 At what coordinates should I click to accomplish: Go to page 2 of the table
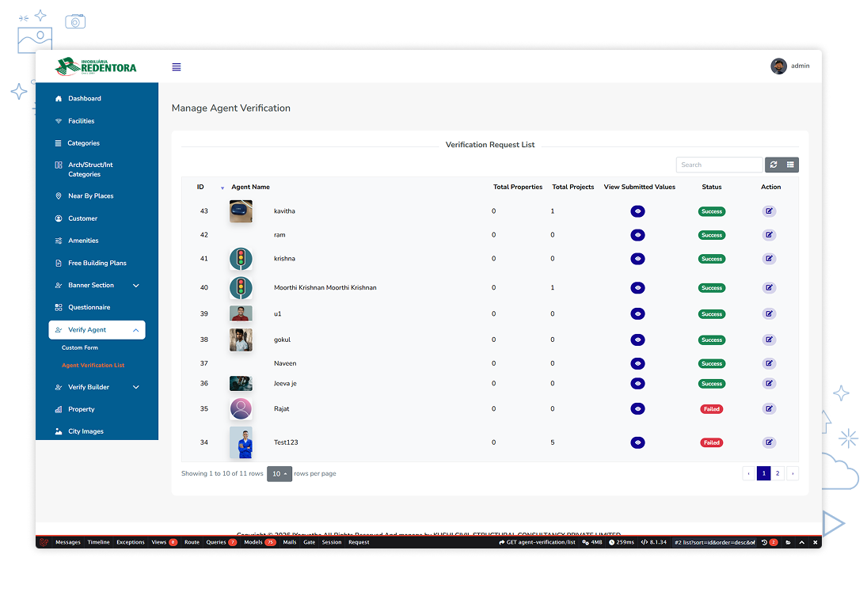(778, 473)
